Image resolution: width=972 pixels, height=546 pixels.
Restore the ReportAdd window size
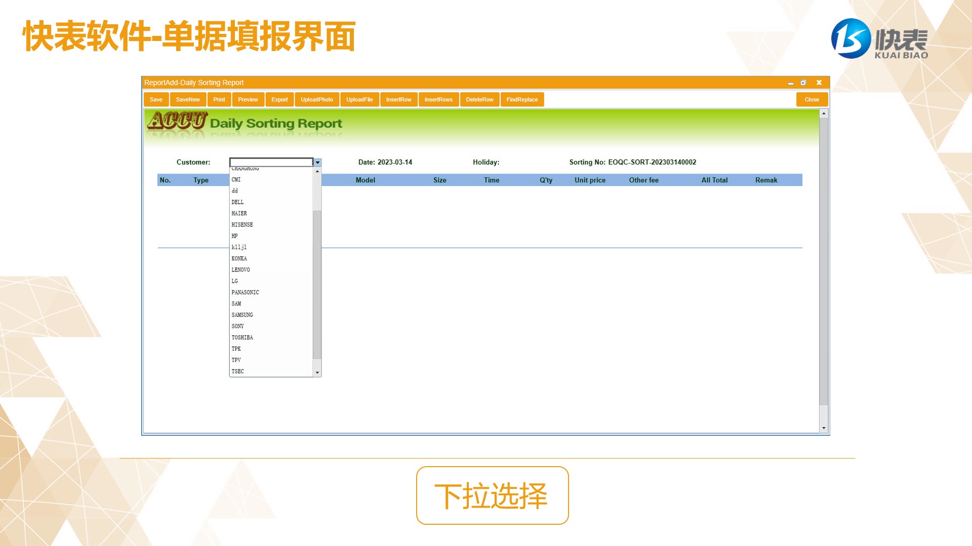tap(803, 82)
